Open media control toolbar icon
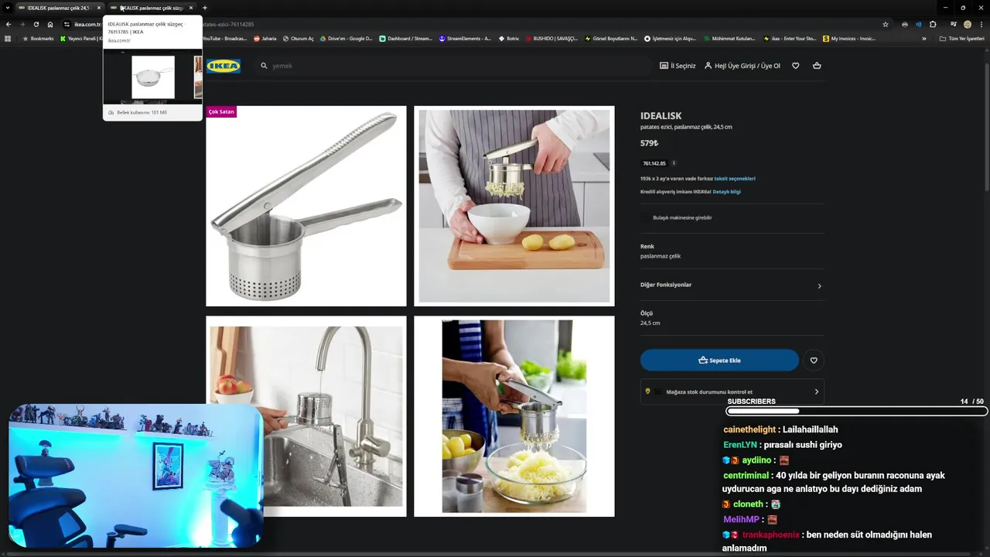Viewport: 990px width, 557px height. (954, 24)
